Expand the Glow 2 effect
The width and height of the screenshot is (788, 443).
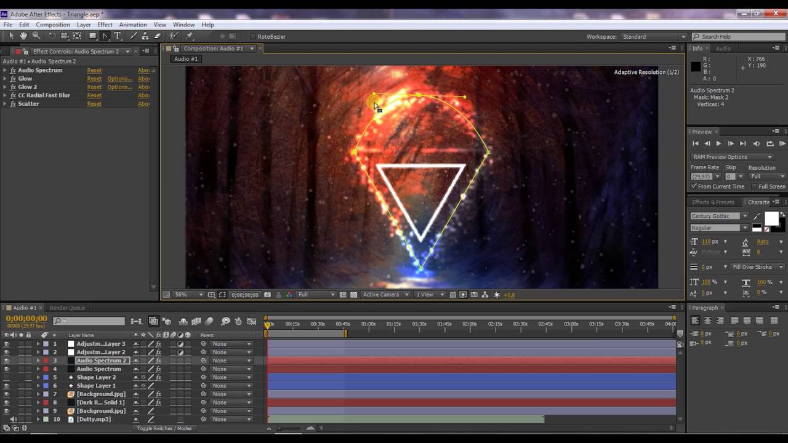click(x=5, y=87)
